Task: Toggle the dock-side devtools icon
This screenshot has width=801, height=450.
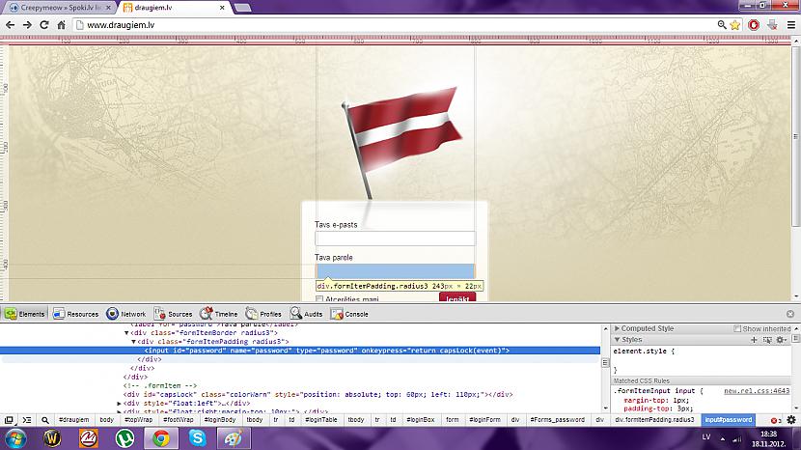Action: point(10,420)
